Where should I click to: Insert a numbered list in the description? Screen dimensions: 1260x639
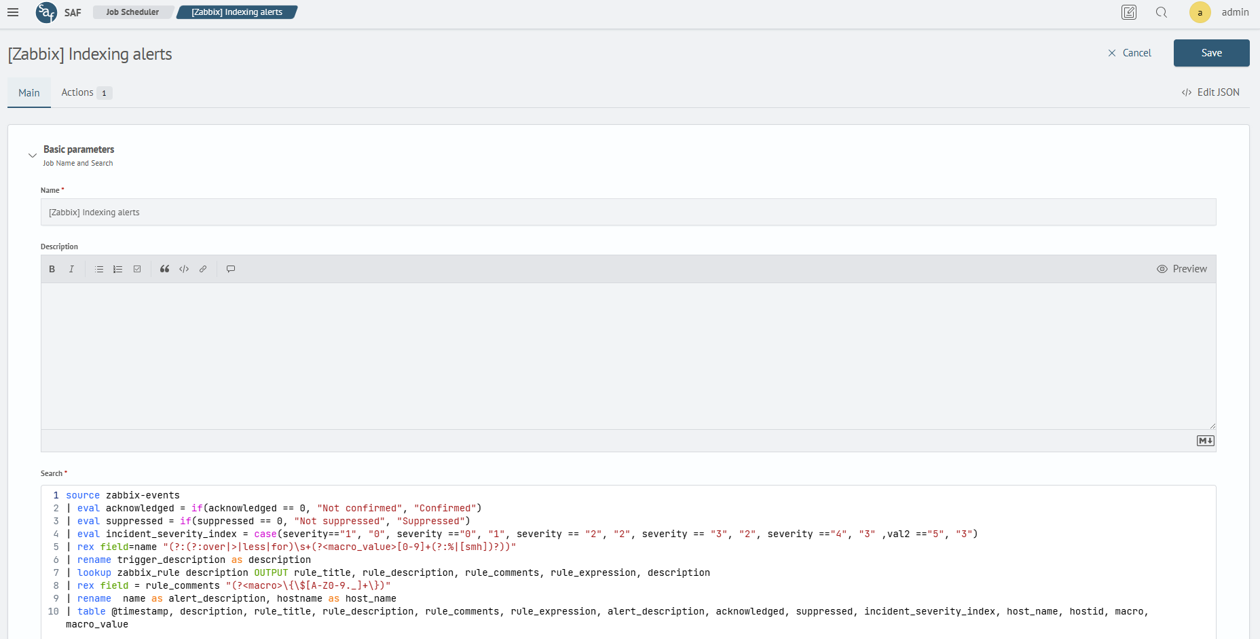click(x=117, y=269)
